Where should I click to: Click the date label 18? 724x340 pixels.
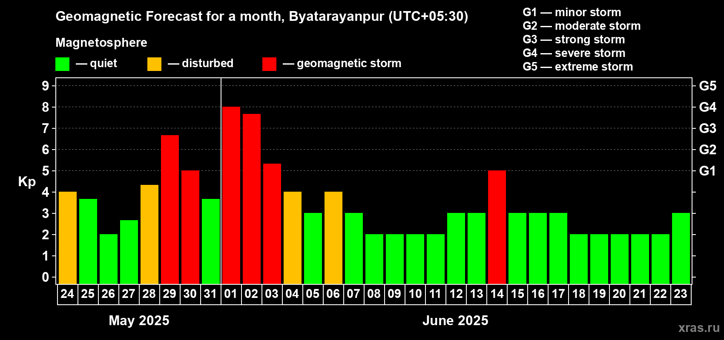[x=578, y=294]
